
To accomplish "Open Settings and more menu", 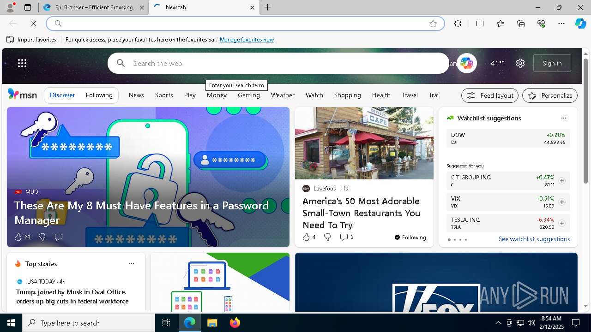I will click(x=561, y=24).
